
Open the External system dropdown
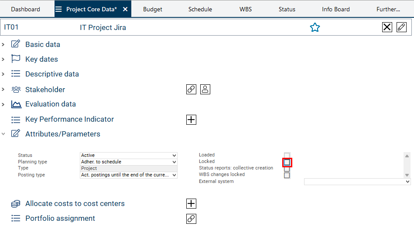tap(357, 182)
